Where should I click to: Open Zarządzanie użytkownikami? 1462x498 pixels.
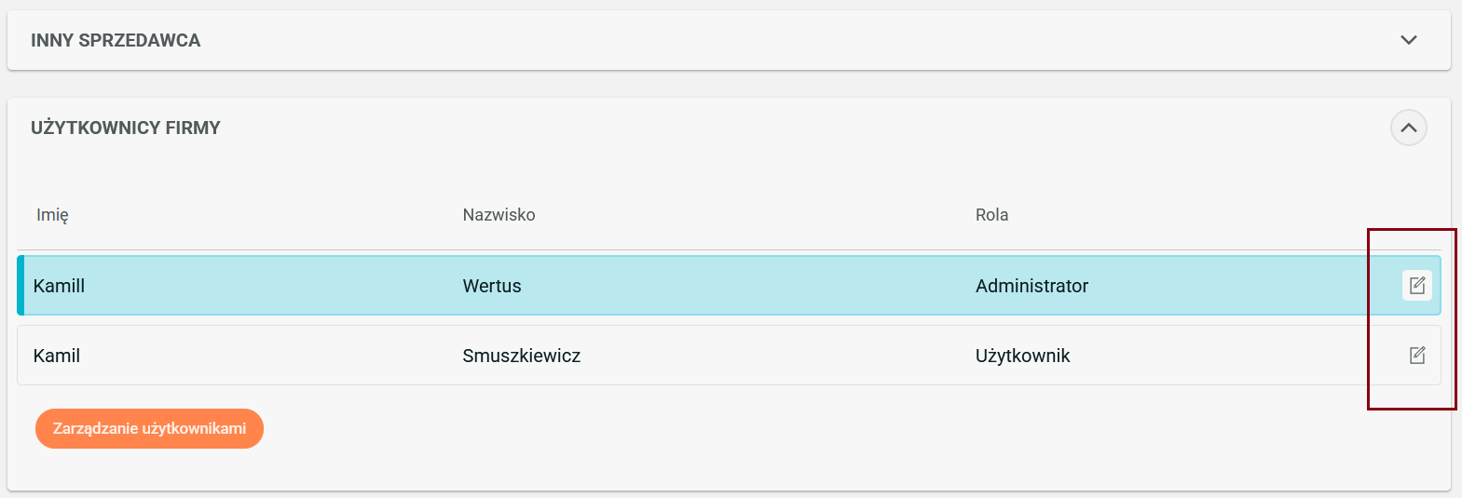[149, 429]
